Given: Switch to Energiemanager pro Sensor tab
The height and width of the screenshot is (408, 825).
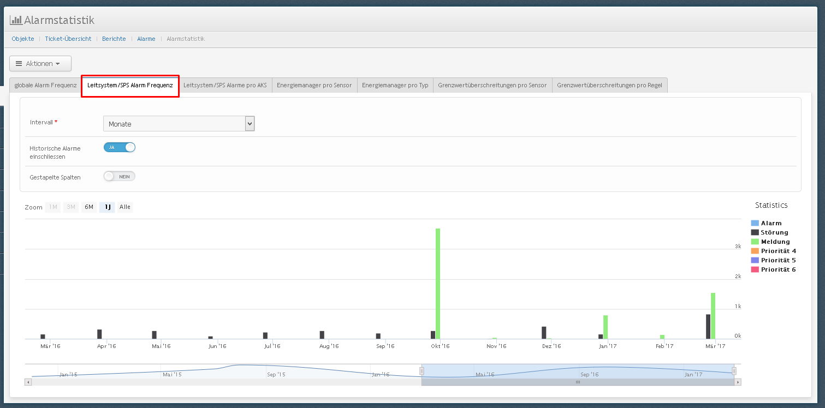Looking at the screenshot, I should [314, 86].
